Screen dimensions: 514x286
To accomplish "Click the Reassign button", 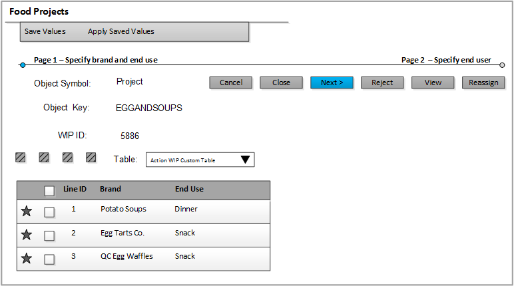I will tap(483, 82).
